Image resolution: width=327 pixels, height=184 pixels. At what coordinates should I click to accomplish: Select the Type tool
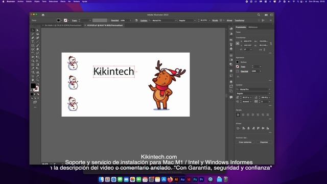tap(33, 42)
